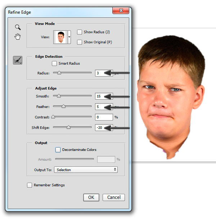This screenshot has width=216, height=222.
Task: Open the View mode thumbnail dropdown
Action: pos(69,37)
